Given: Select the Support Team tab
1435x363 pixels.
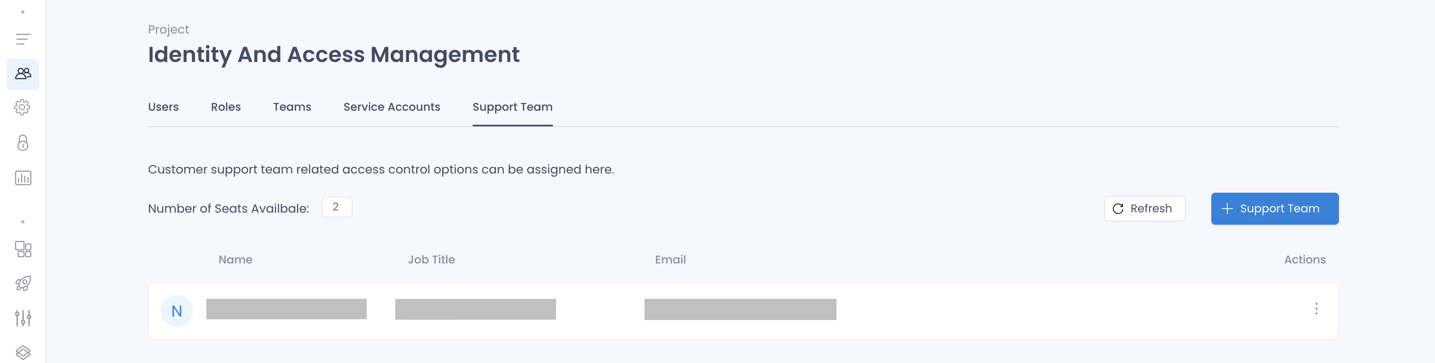Looking at the screenshot, I should [513, 107].
